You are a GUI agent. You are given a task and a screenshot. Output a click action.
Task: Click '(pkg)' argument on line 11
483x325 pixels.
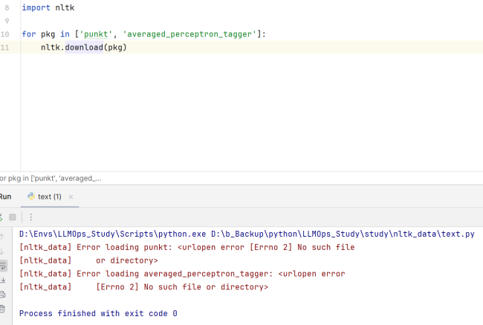point(115,47)
